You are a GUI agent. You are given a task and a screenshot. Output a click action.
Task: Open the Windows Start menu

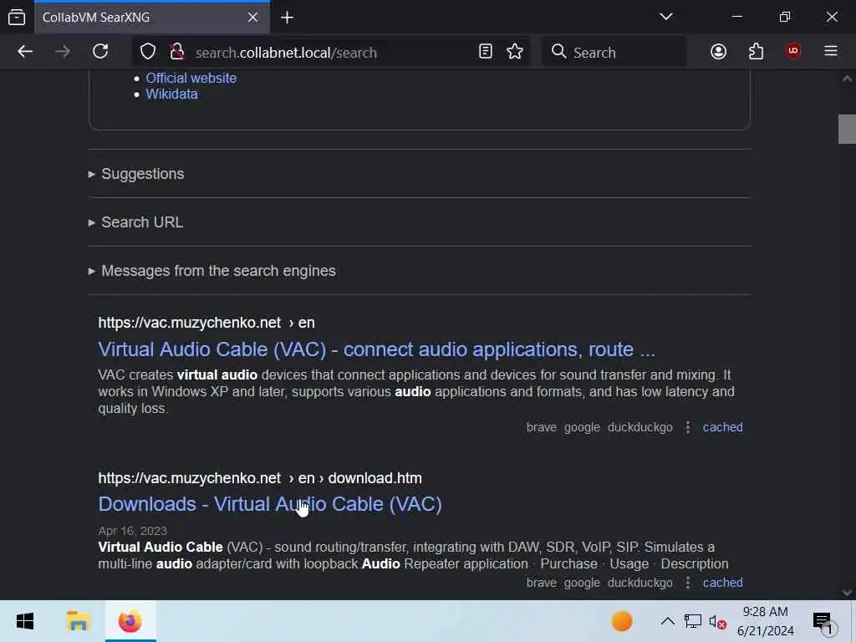25,621
